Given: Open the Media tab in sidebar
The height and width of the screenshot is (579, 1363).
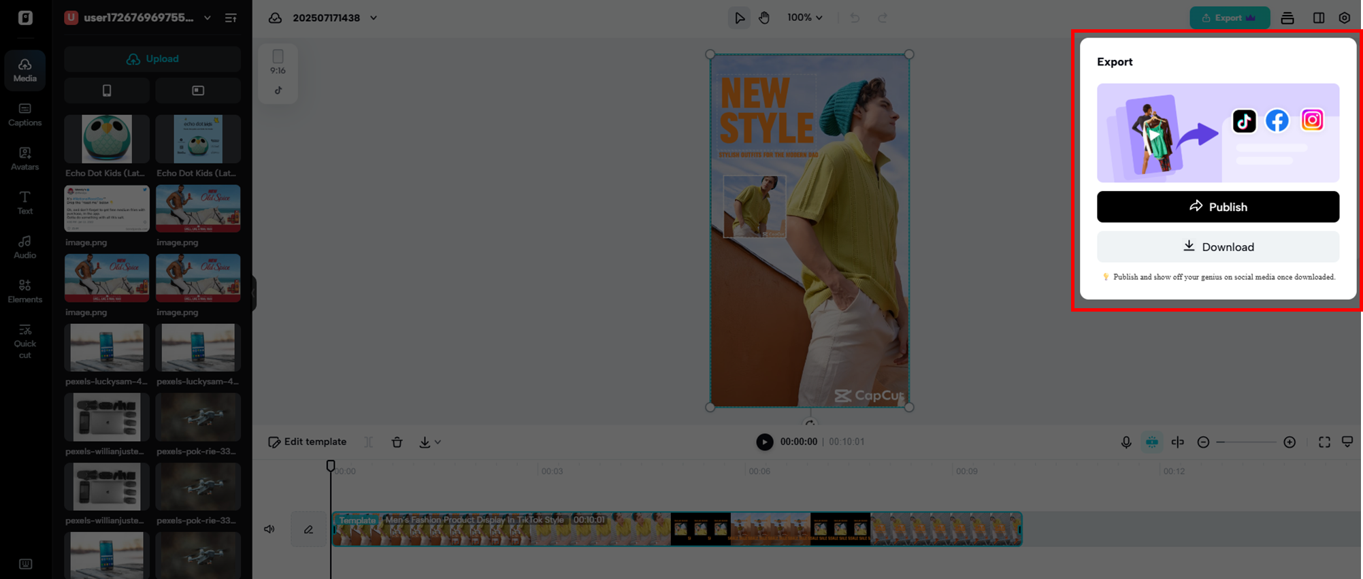Looking at the screenshot, I should [x=25, y=70].
